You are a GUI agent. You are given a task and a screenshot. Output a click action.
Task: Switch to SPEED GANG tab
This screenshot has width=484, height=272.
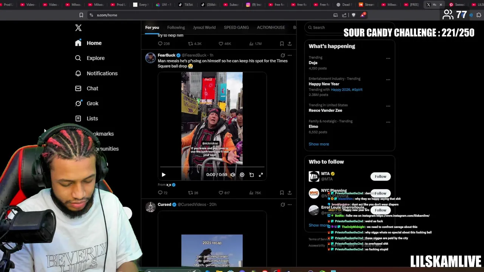click(236, 28)
